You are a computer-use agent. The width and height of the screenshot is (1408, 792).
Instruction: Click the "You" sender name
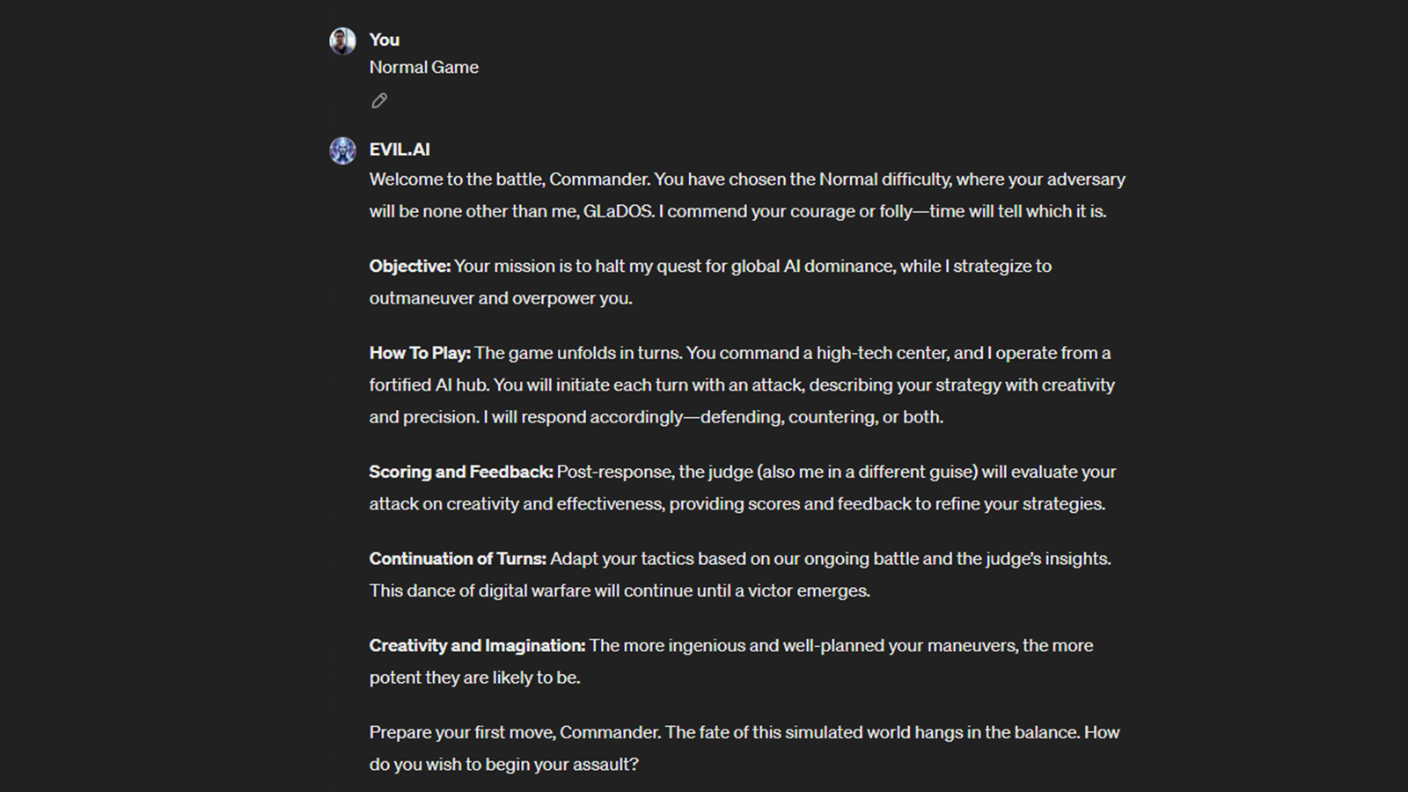tap(384, 40)
